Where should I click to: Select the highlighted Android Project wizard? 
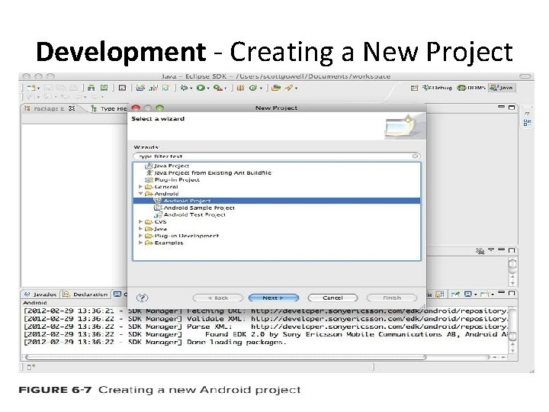coord(277,201)
